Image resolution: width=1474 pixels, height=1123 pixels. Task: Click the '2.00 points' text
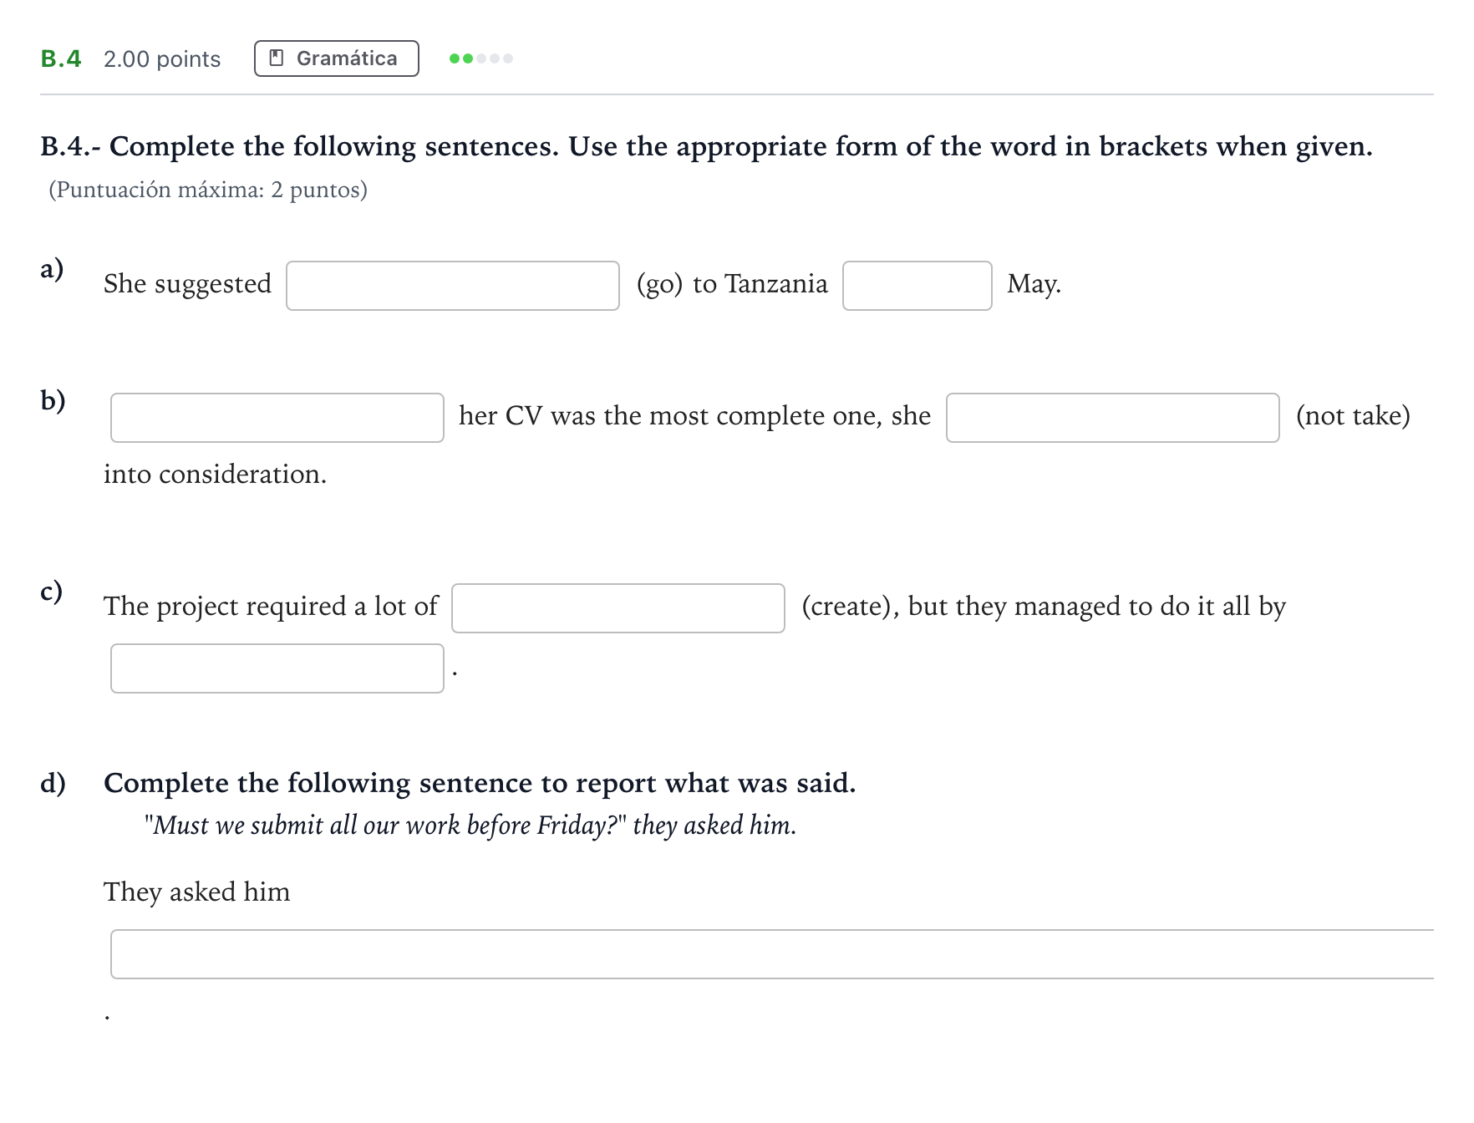pos(162,59)
